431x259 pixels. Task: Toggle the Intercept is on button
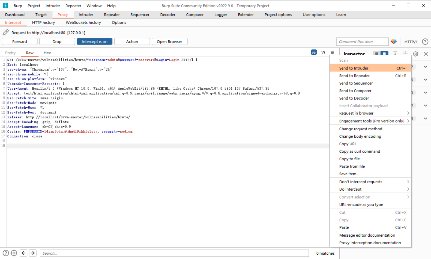pos(94,42)
